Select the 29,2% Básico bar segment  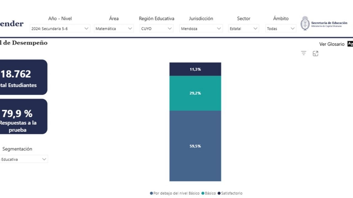pyautogui.click(x=195, y=93)
